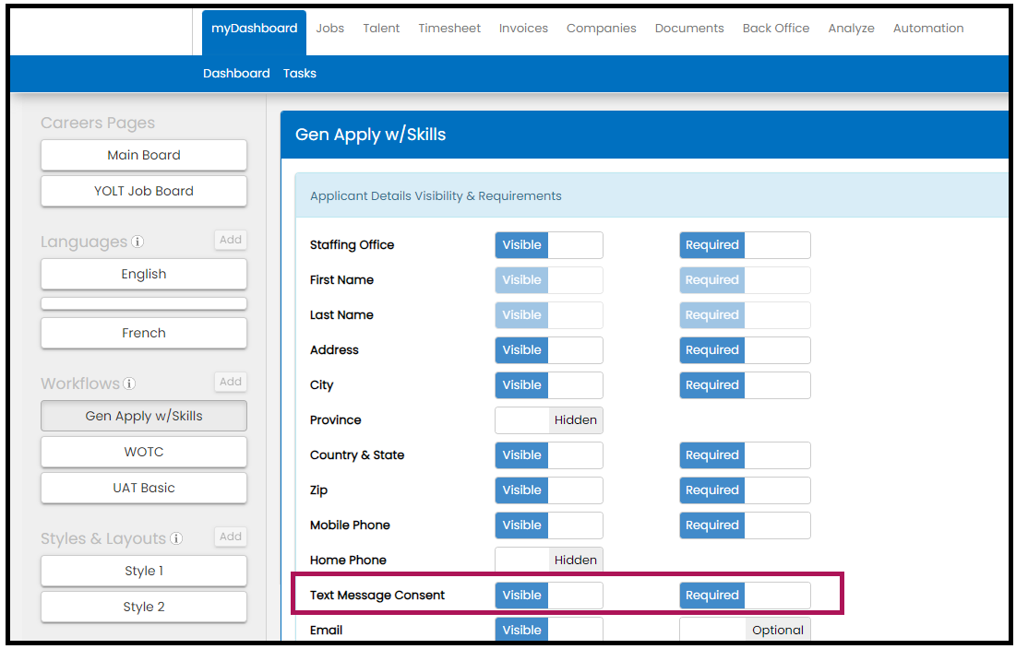Toggle Mobile Phone Required switch
The width and height of the screenshot is (1016, 649).
[745, 525]
